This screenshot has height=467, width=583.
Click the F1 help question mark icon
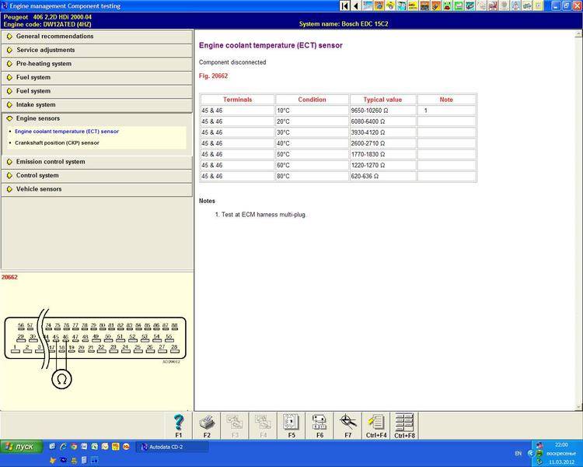pos(179,423)
